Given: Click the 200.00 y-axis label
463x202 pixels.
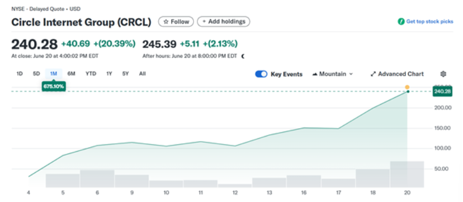Looking at the screenshot, I should [x=443, y=108].
